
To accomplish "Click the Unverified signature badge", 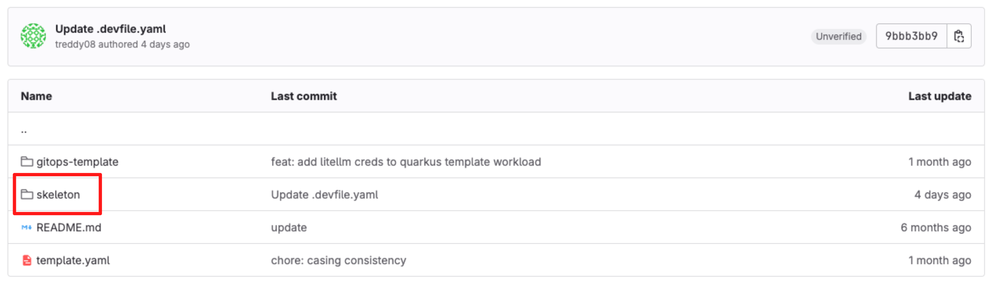I will [x=839, y=36].
